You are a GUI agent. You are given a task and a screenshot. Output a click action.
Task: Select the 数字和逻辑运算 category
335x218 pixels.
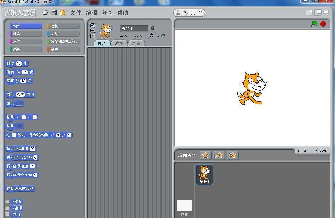point(63,42)
